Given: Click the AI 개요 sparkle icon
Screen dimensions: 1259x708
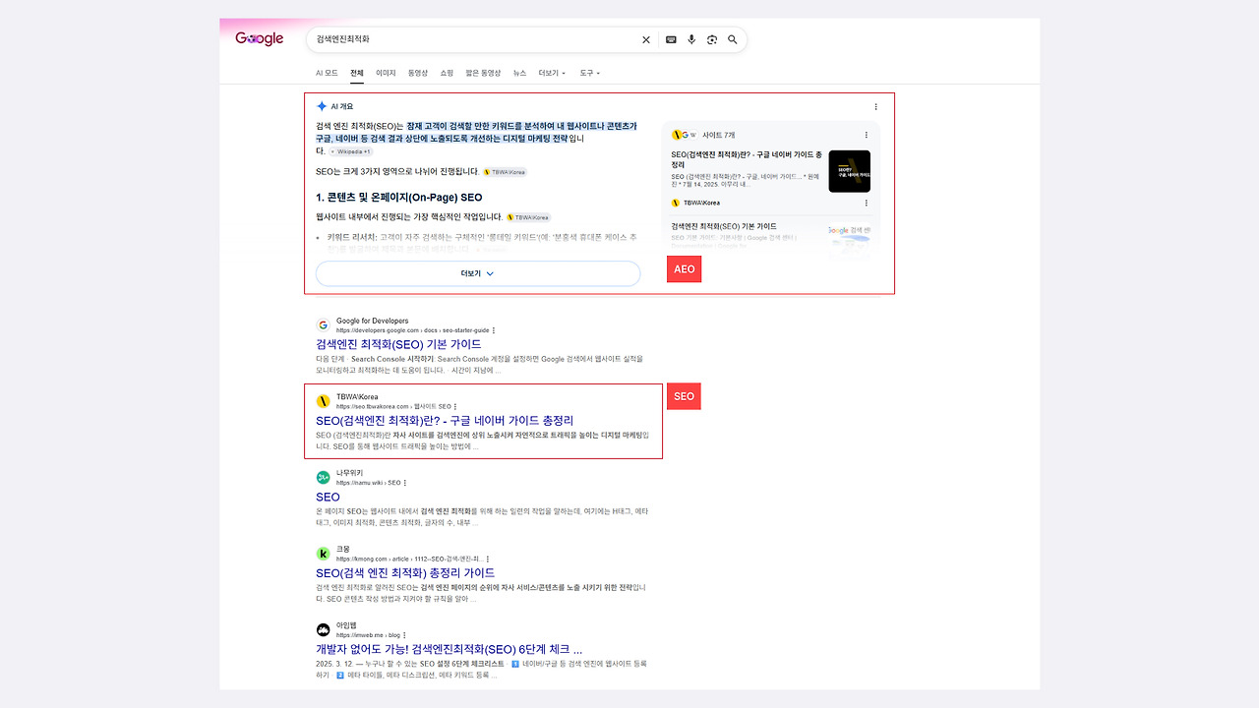Looking at the screenshot, I should click(322, 106).
